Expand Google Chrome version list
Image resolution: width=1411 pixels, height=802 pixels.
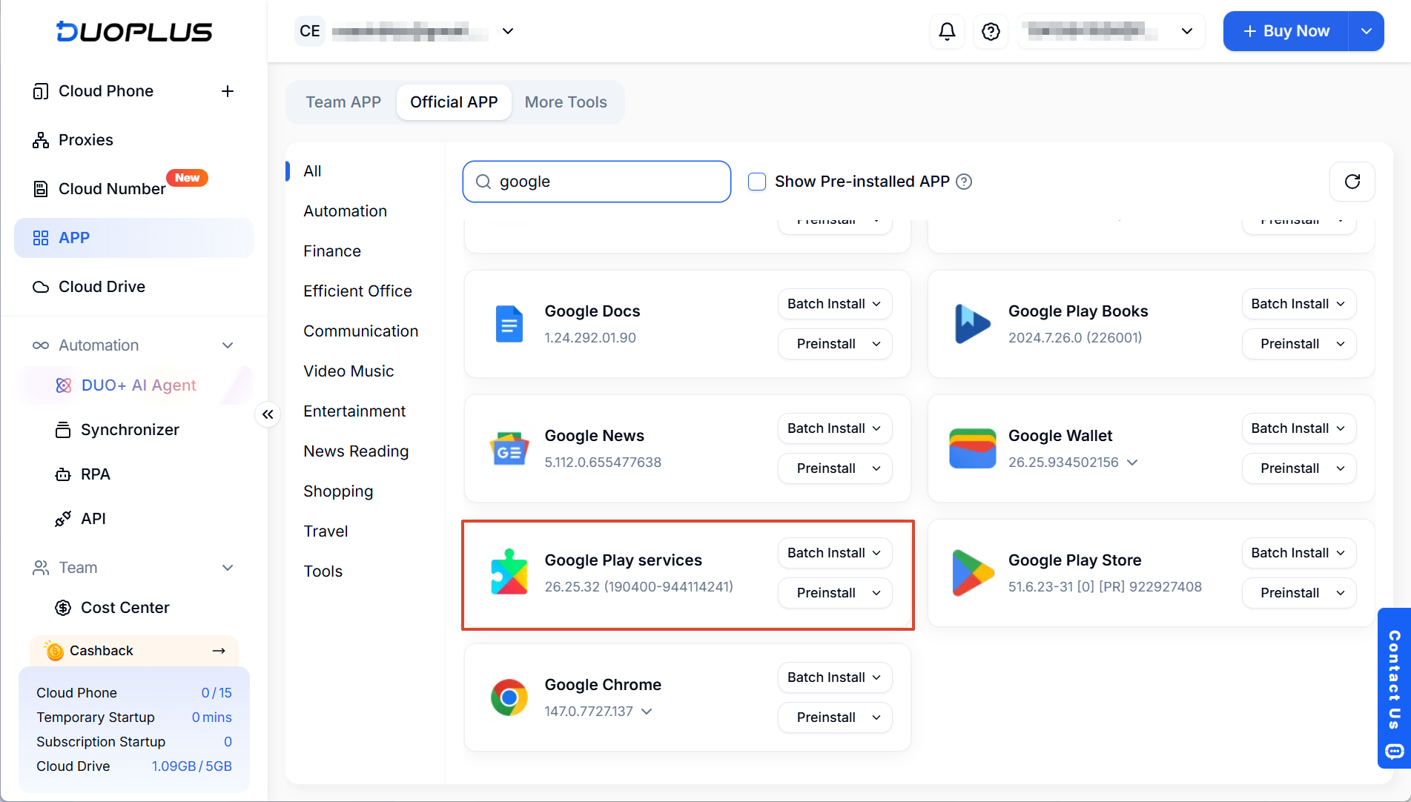click(647, 711)
